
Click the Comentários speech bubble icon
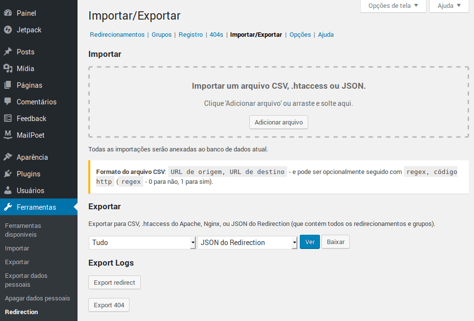click(8, 101)
